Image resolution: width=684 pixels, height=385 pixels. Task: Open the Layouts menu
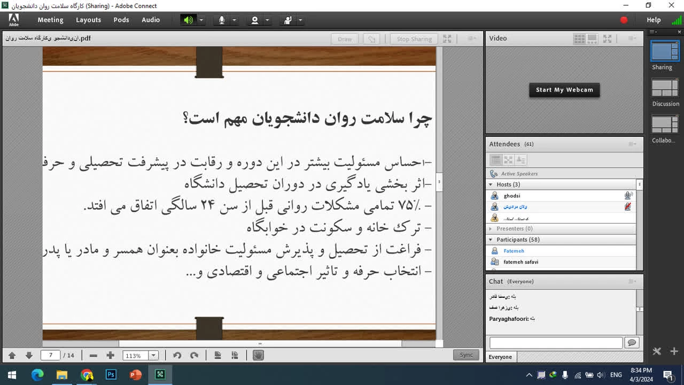(x=88, y=20)
